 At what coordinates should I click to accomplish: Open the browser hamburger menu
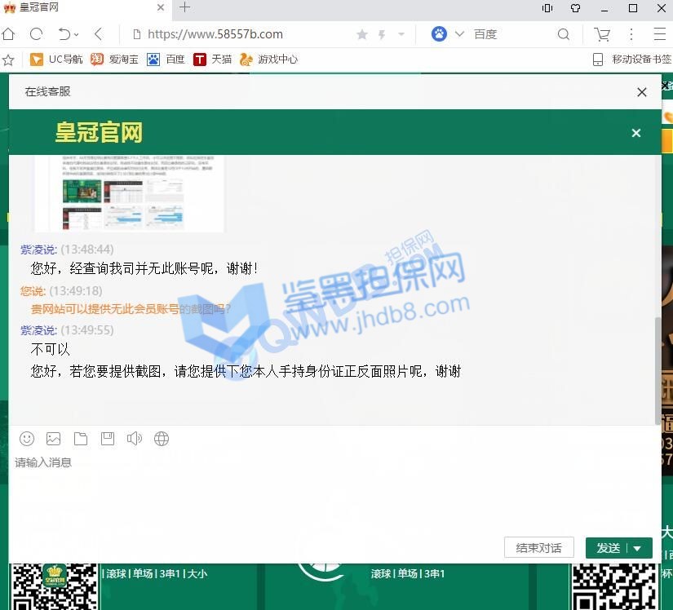tap(660, 34)
